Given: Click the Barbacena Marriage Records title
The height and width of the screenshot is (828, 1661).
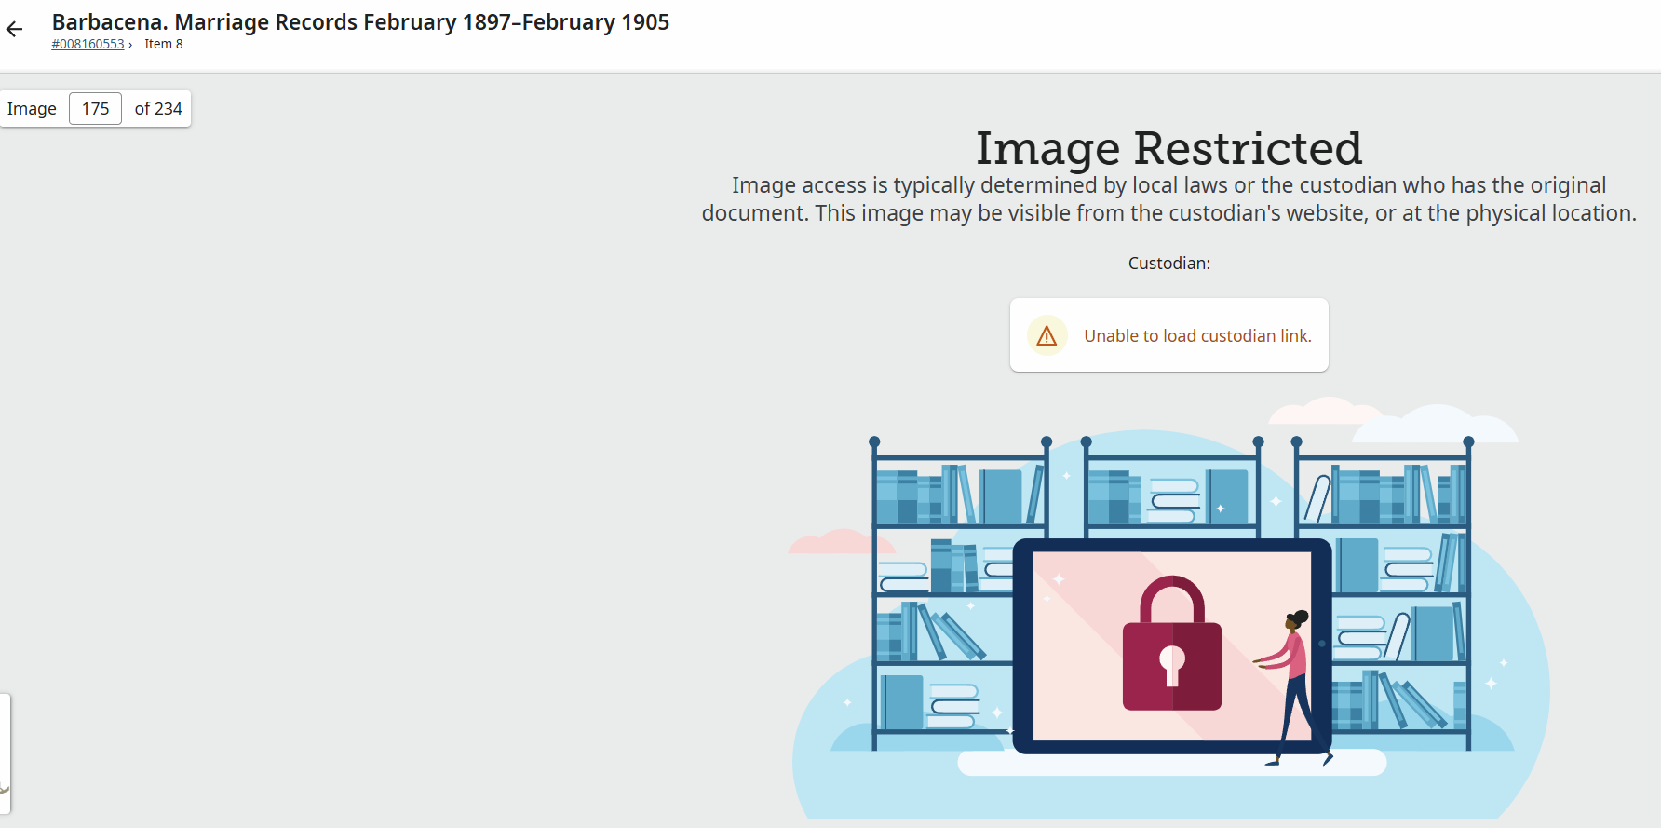Looking at the screenshot, I should point(360,21).
